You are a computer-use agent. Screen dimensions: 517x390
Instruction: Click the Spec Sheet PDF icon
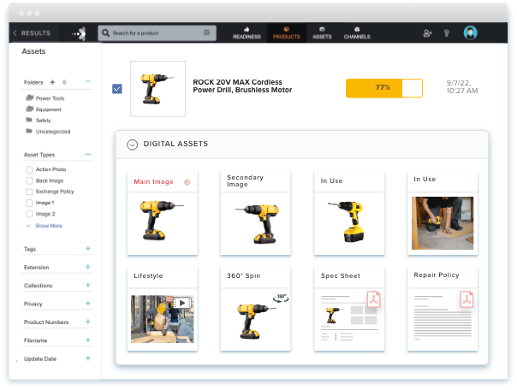[373, 299]
